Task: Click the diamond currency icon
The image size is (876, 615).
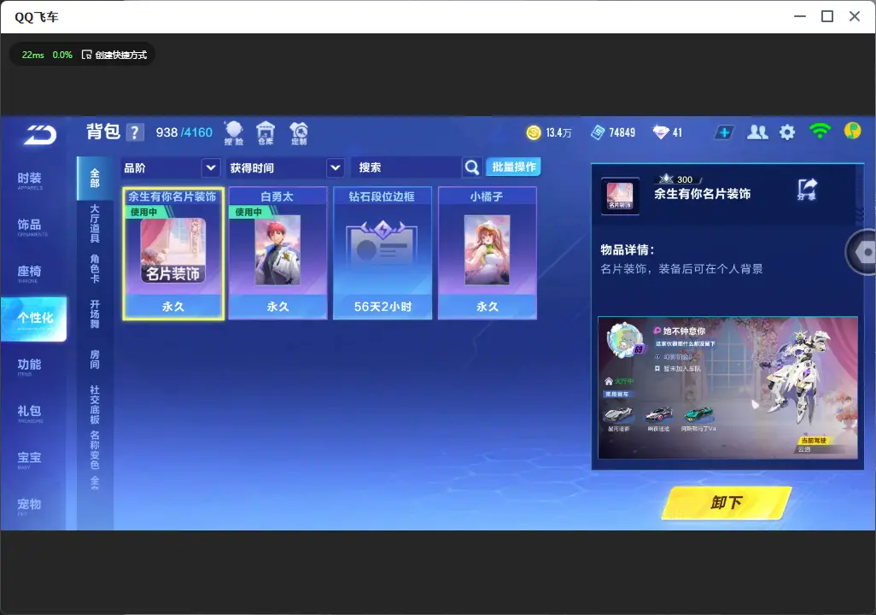Action: [x=661, y=132]
